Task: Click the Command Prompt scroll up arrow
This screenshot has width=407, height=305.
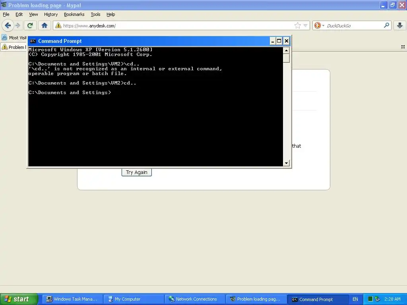Action: [x=286, y=50]
